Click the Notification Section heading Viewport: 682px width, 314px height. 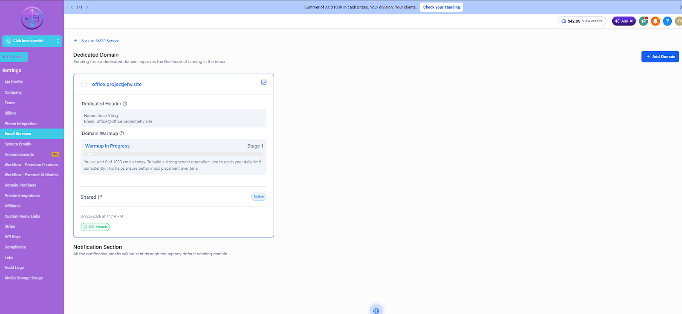(98, 247)
